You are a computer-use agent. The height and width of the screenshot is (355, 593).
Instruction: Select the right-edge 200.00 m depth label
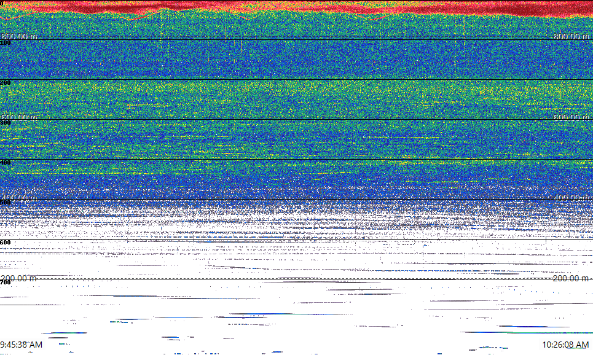pyautogui.click(x=571, y=278)
